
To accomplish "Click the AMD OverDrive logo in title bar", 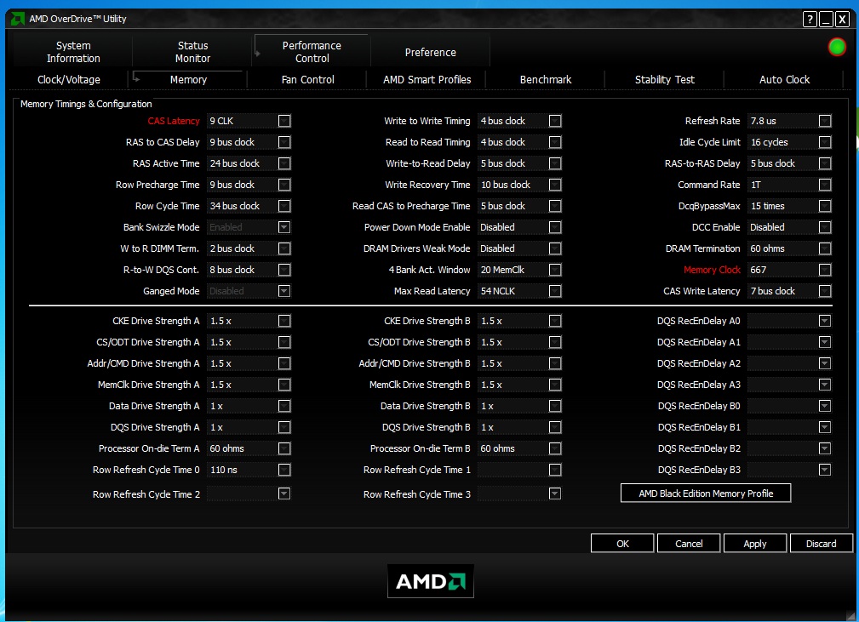I will [18, 20].
